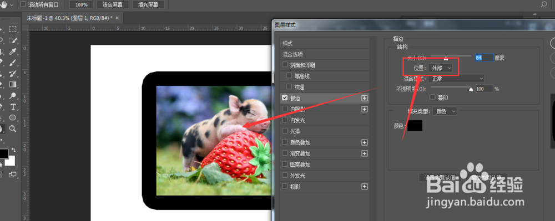This screenshot has width=555, height=221.
Task: Click the 不透明度 opacity slider handle
Action: 471,90
